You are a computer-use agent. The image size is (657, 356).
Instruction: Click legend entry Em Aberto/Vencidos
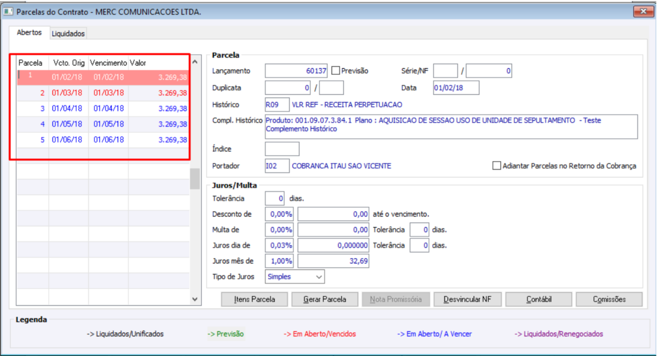320,334
